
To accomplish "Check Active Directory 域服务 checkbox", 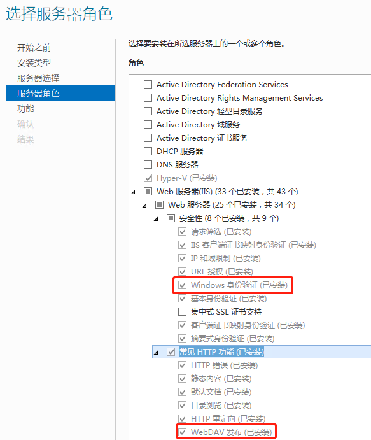I will (148, 125).
